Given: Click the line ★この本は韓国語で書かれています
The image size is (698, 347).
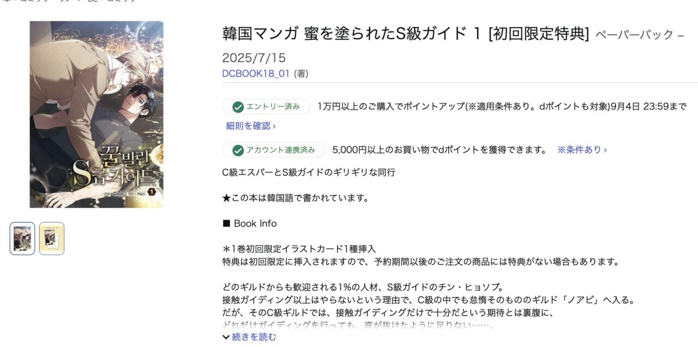Looking at the screenshot, I should [x=296, y=198].
